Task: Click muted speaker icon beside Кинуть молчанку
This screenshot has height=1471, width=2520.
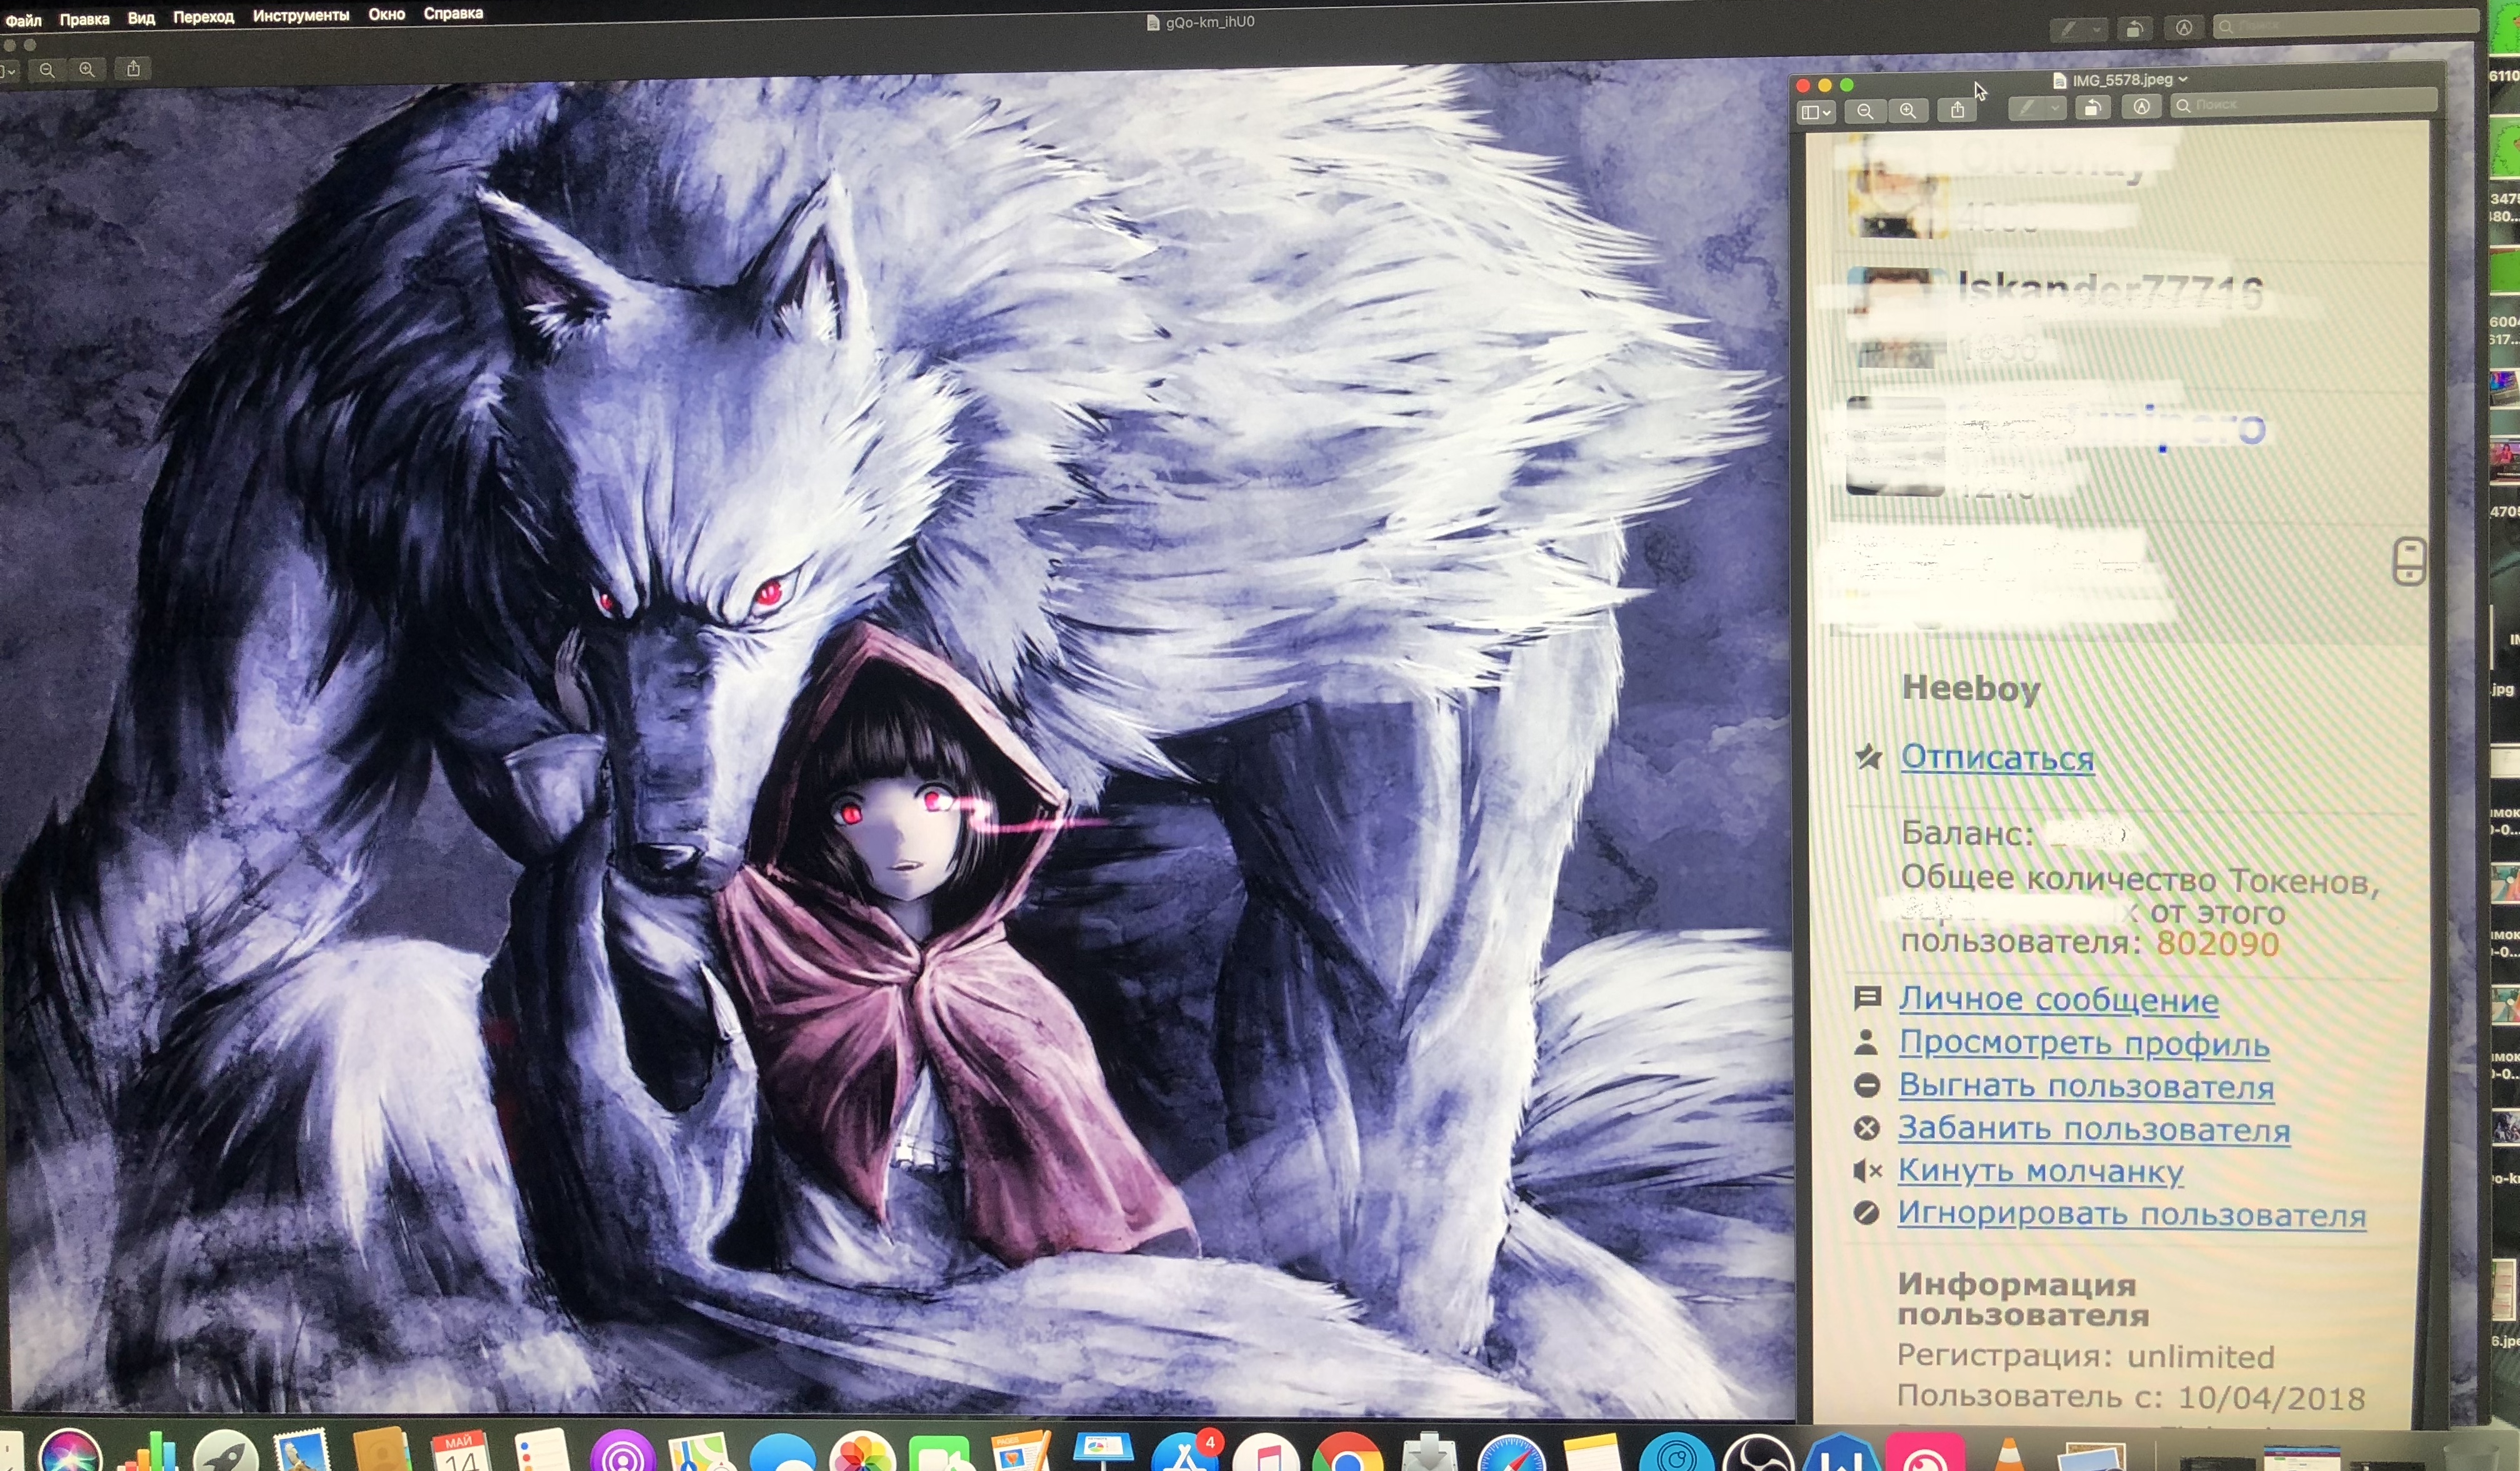Action: 1867,1170
